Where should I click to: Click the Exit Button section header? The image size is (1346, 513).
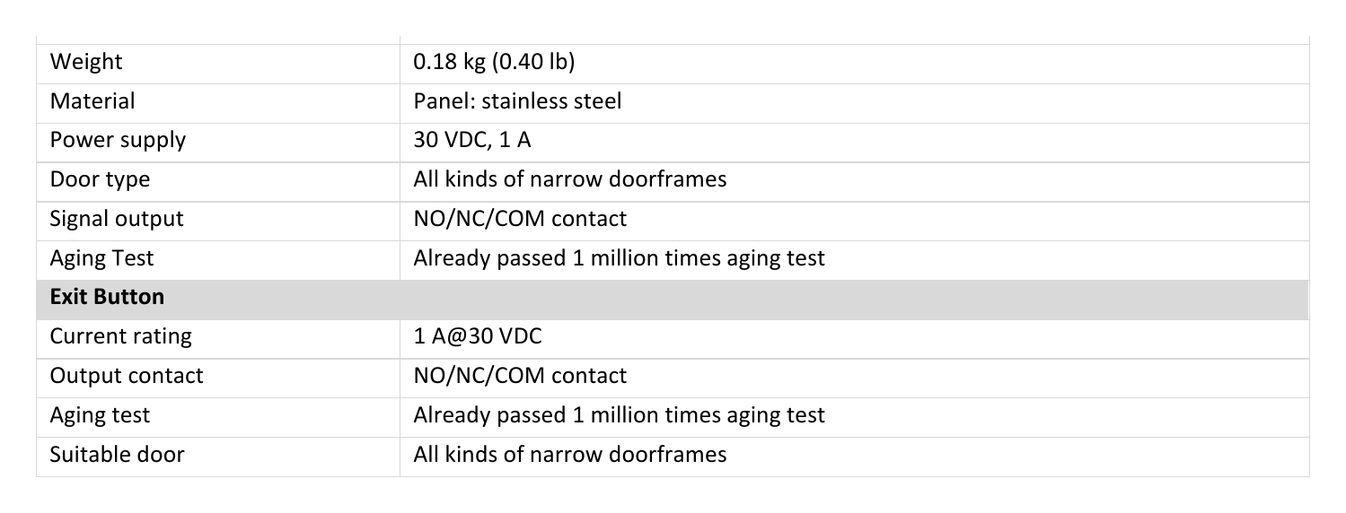pos(107,297)
